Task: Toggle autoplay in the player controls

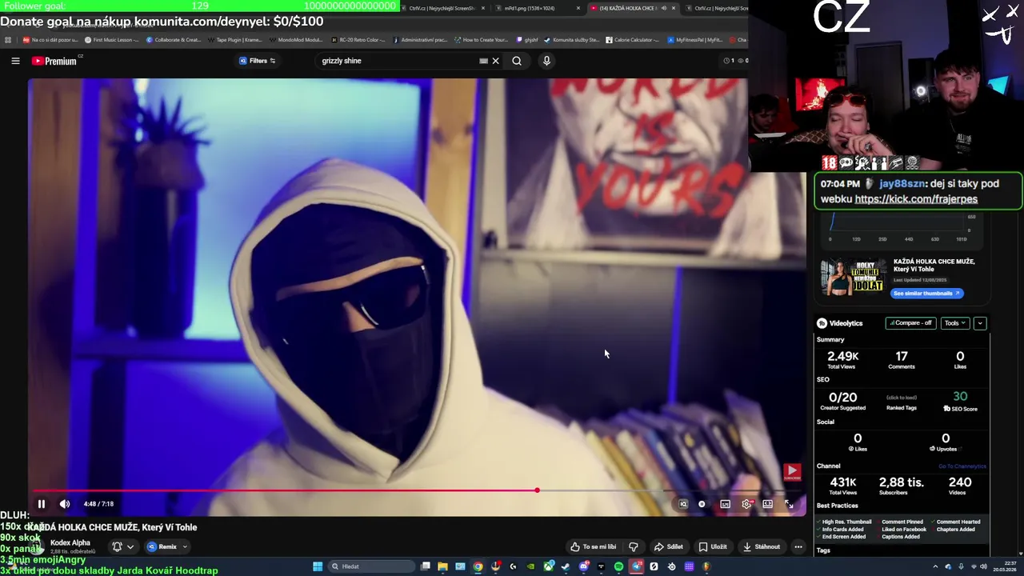Action: pyautogui.click(x=702, y=504)
